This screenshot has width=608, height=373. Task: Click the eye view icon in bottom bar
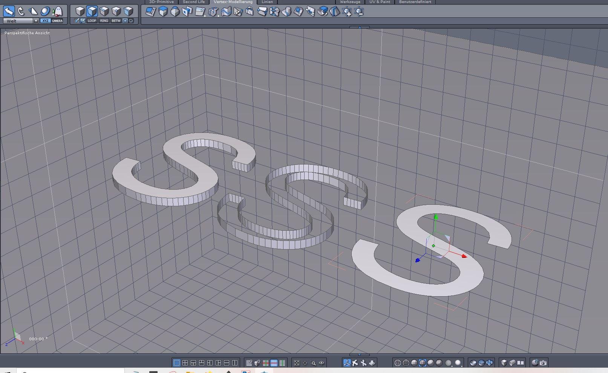322,363
